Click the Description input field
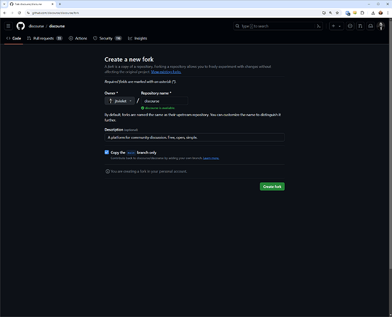Screen dimensions: 392x317 (x=195, y=138)
